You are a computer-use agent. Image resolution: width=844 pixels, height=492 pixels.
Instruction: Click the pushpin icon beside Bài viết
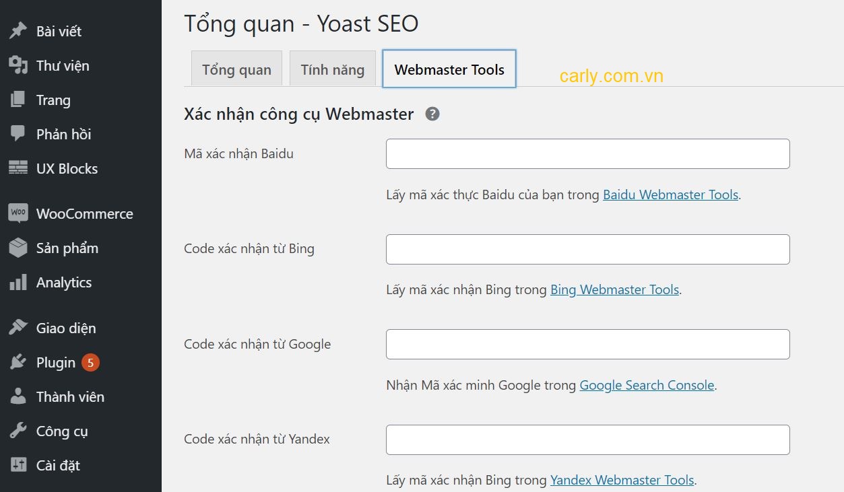tap(18, 31)
